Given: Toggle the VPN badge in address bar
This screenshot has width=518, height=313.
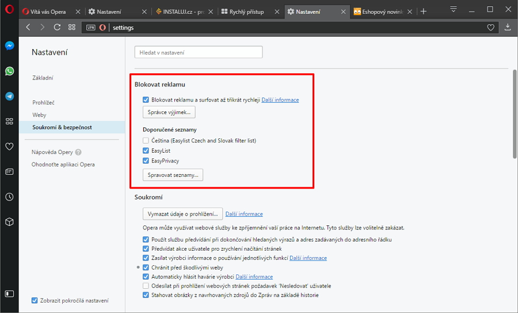Looking at the screenshot, I should pos(90,27).
